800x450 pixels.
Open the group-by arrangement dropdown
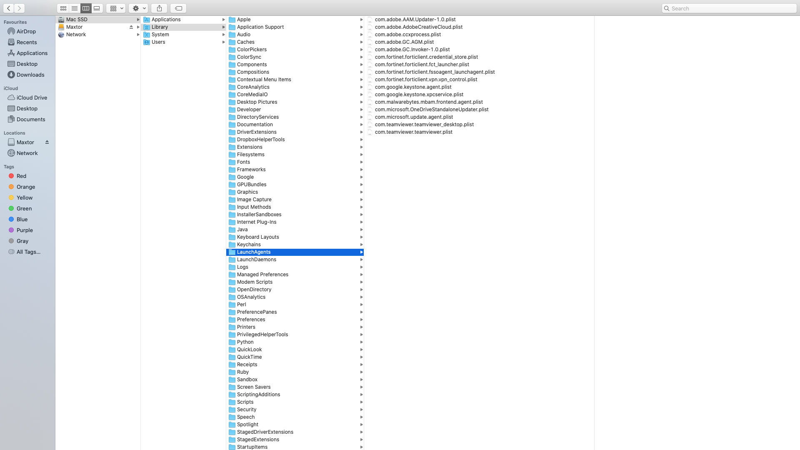pos(116,8)
